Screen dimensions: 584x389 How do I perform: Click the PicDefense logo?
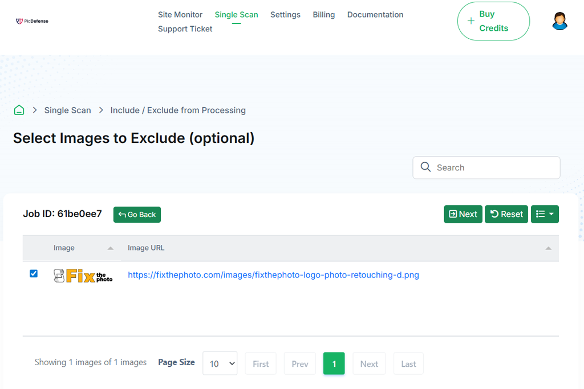click(x=32, y=21)
